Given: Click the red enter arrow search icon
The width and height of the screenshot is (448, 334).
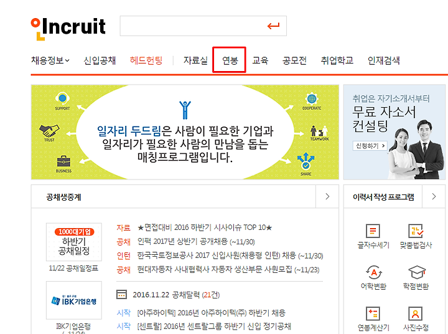Looking at the screenshot, I should click(273, 26).
